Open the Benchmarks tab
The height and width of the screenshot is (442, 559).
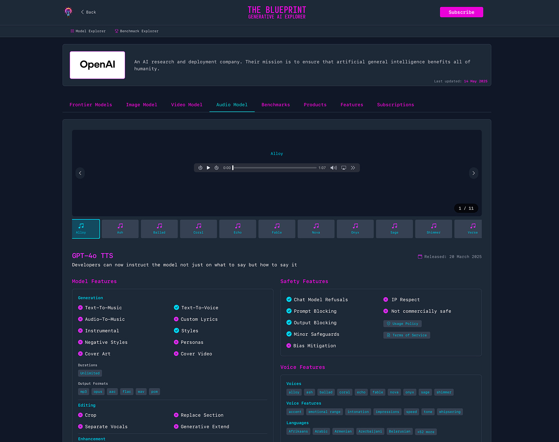coord(276,105)
